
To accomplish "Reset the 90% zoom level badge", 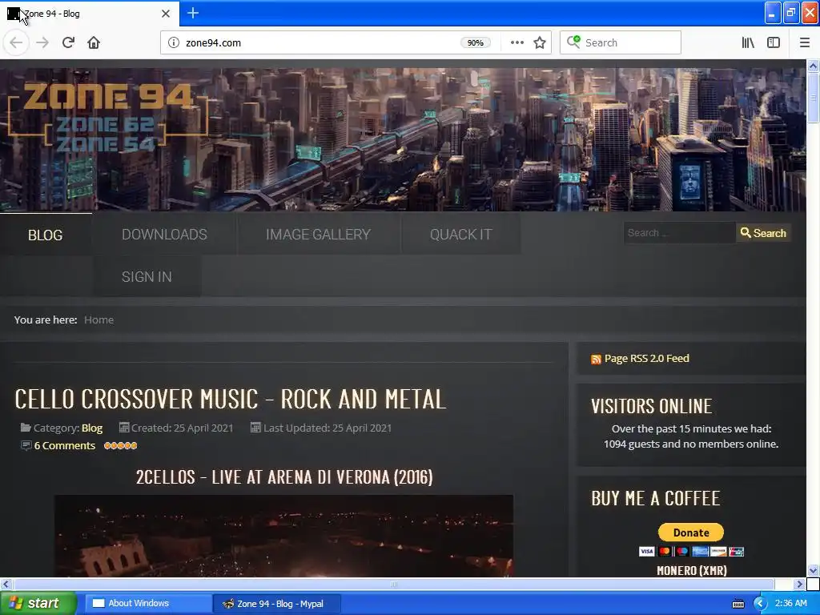I will [x=476, y=43].
